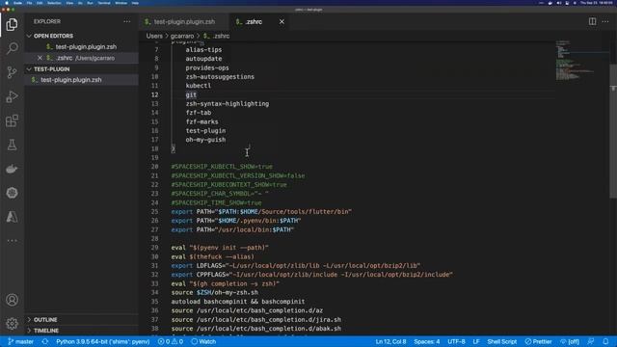Close the .zshrc editor tab
617x347 pixels.
pyautogui.click(x=282, y=21)
